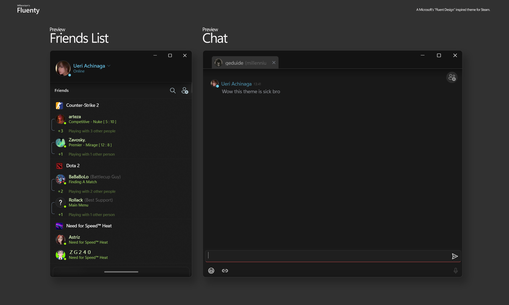Screen dimensions: 509x305
Task: Collapse the Need for Speed Heat group
Action: (x=121, y=226)
